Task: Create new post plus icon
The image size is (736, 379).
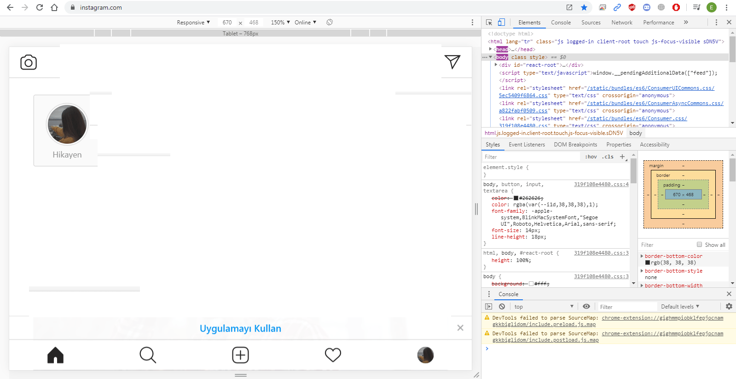Action: click(x=240, y=355)
